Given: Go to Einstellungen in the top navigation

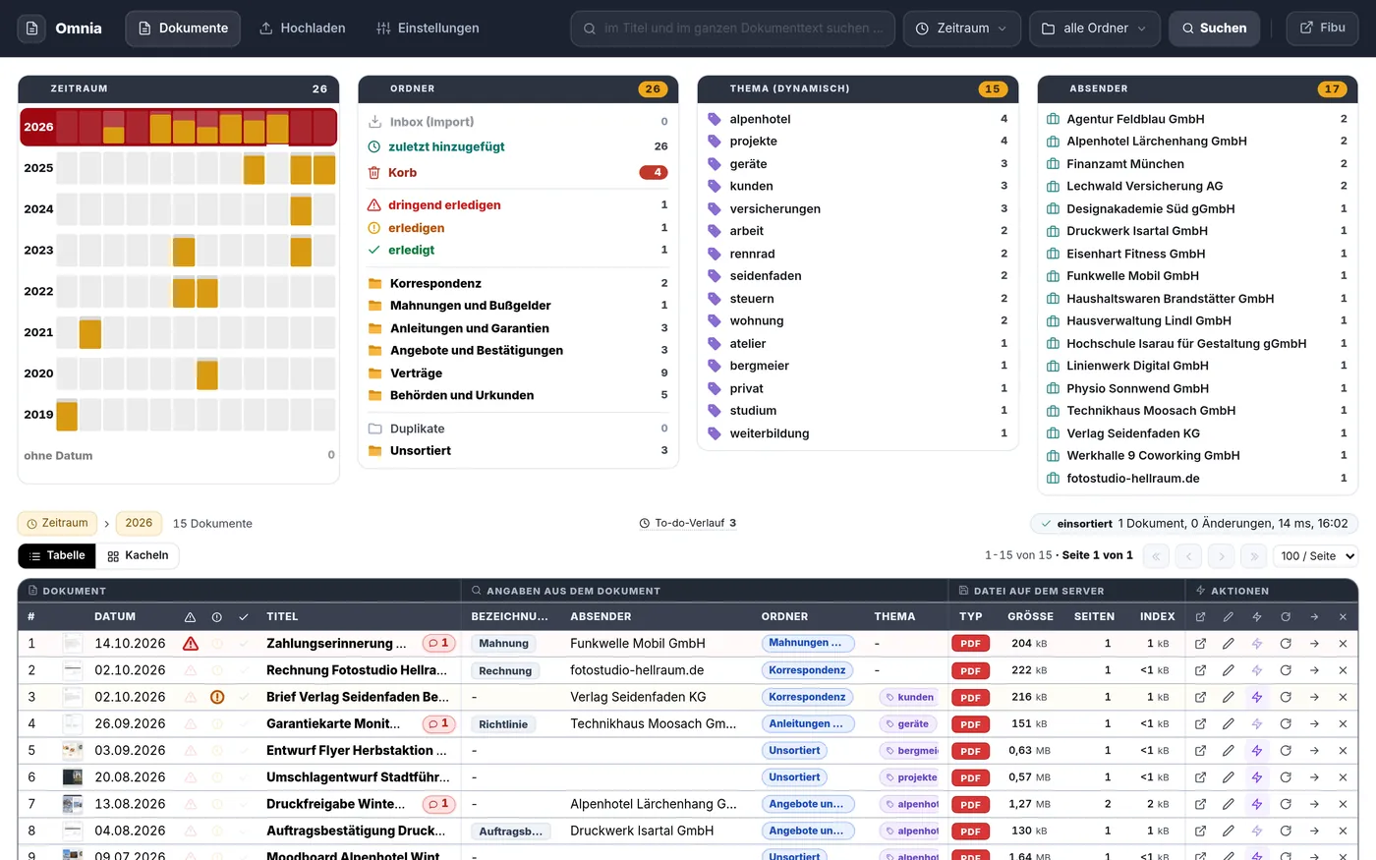Looking at the screenshot, I should pos(429,29).
